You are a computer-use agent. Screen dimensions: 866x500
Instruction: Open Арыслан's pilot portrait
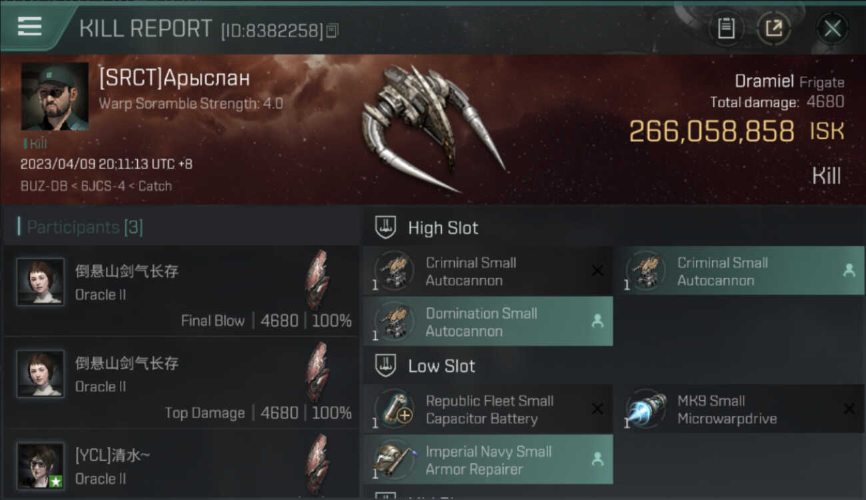(x=55, y=97)
